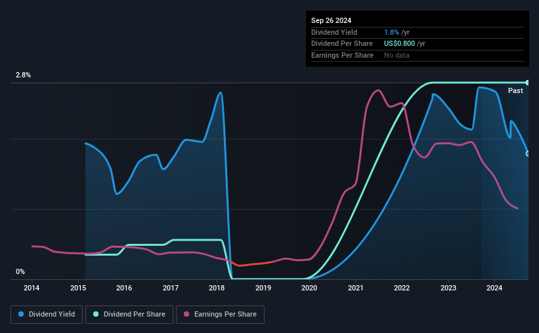Select the 2021 x-axis label
Image resolution: width=539 pixels, height=333 pixels.
pyautogui.click(x=355, y=288)
